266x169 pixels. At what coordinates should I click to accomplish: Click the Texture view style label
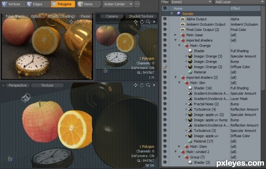[47, 86]
